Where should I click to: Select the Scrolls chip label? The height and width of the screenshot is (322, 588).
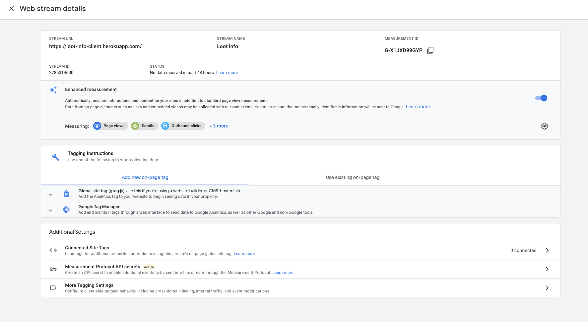[148, 126]
